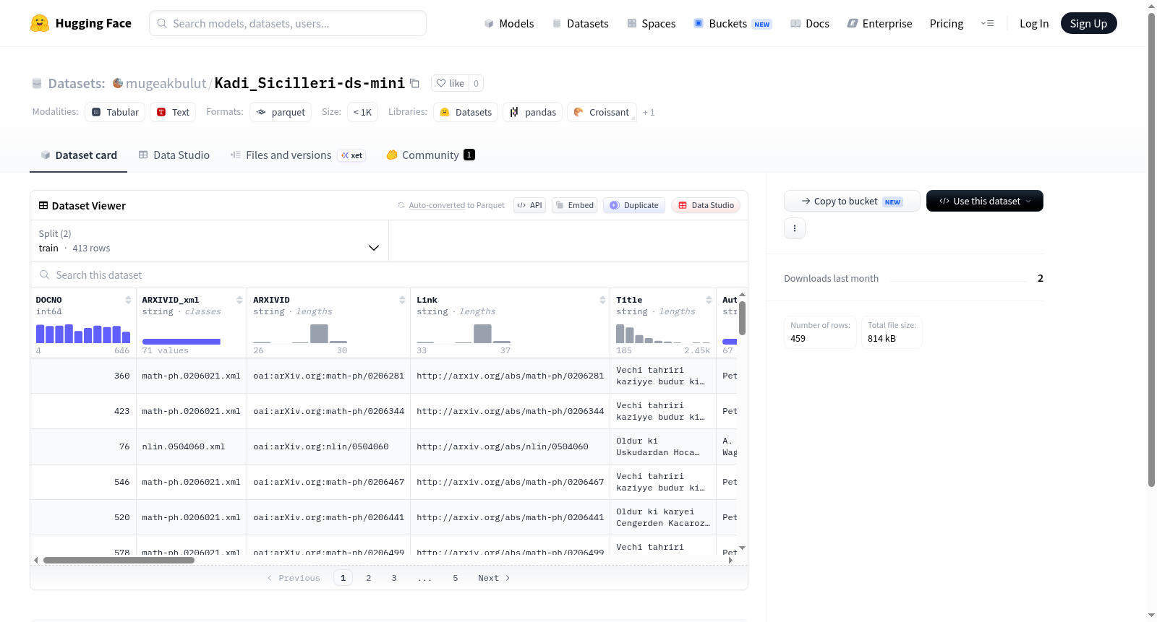Viewport: 1157px width, 622px height.
Task: Click the DOCNO histogram bars
Action: tap(83, 334)
